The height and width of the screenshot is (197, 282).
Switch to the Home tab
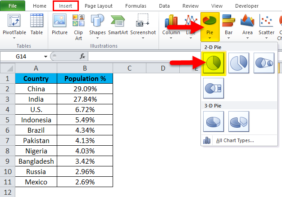coord(40,6)
